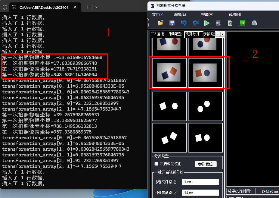Screen dimensions: 279x198
Task: Select the blue blocks module icon
Action: 254,23
